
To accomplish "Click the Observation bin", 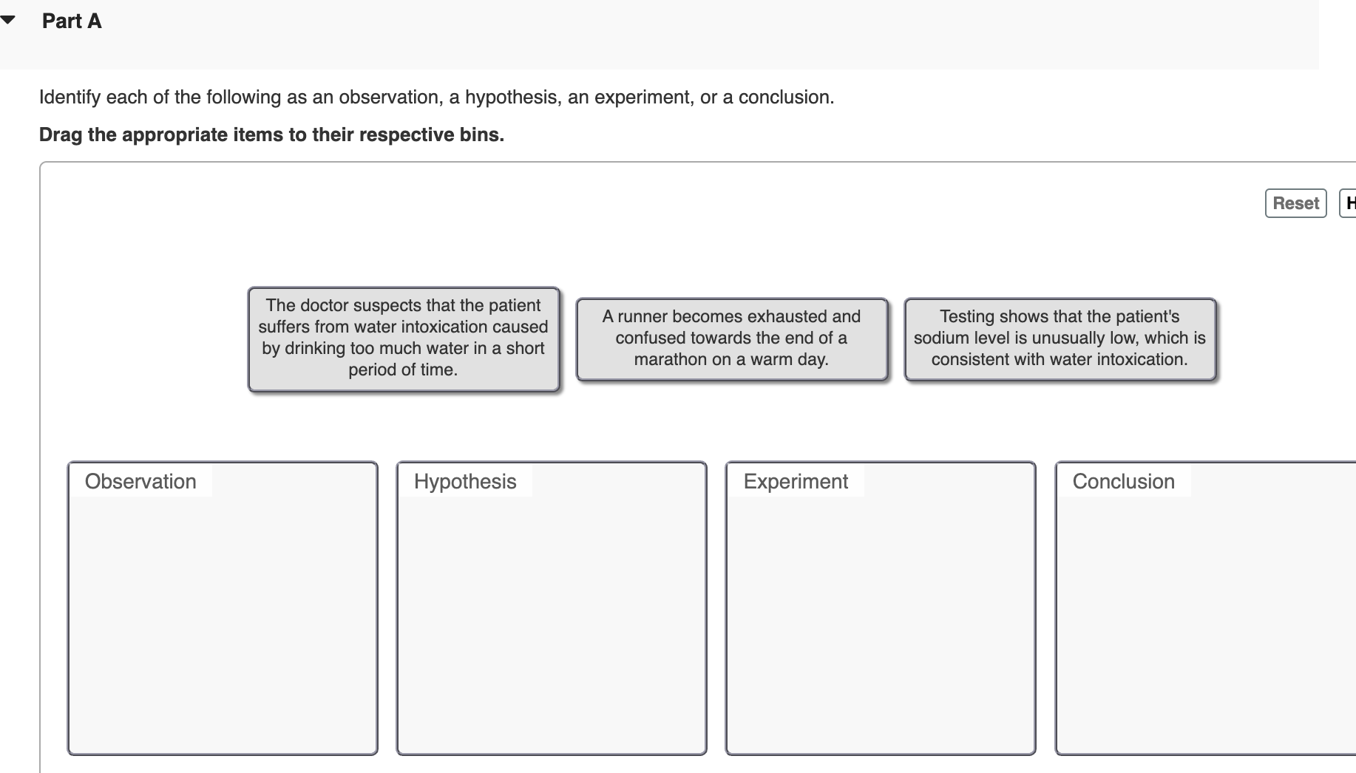I will [x=222, y=613].
